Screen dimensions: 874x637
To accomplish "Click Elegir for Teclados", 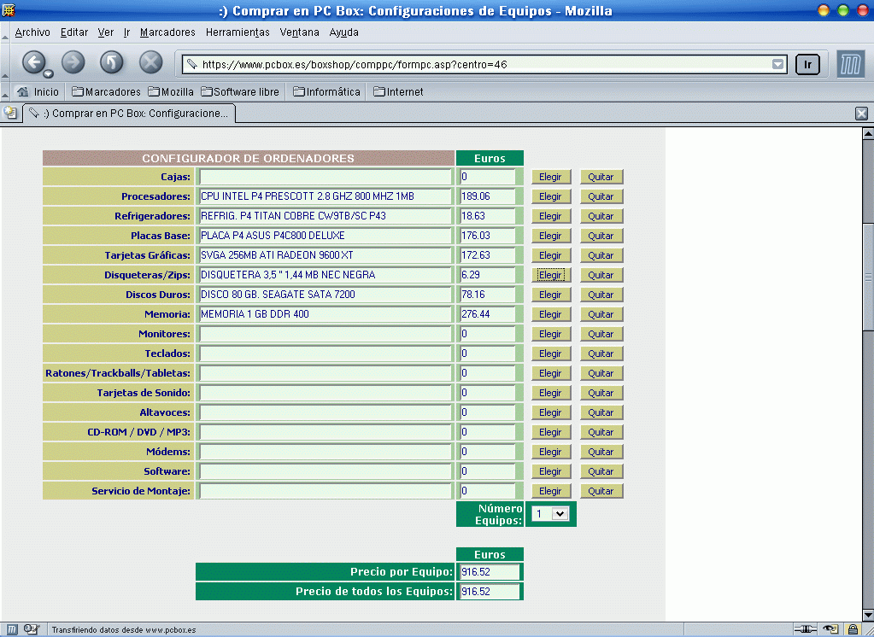I will click(x=550, y=354).
